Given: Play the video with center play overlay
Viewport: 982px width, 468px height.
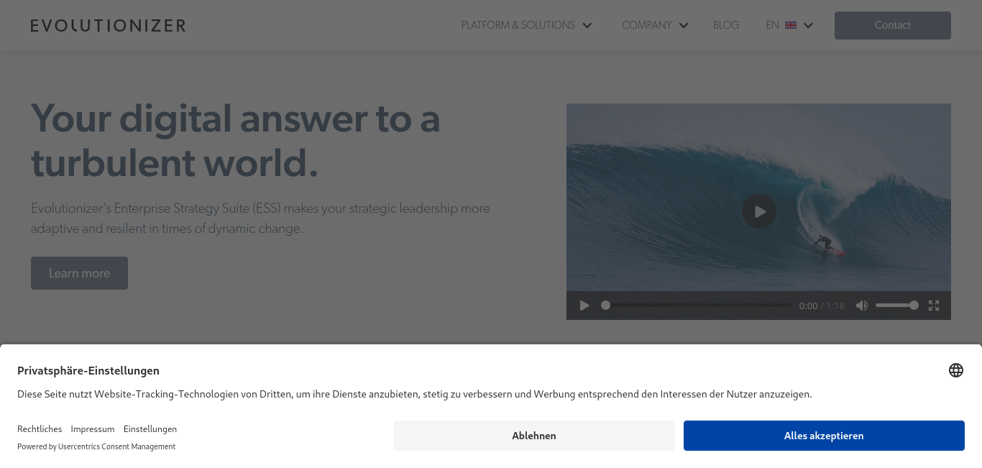Looking at the screenshot, I should click(x=759, y=211).
